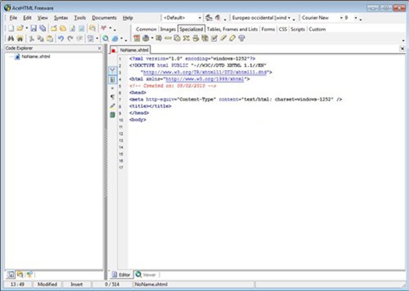Click the web browser globe icon
The image size is (409, 291).
tap(115, 38)
